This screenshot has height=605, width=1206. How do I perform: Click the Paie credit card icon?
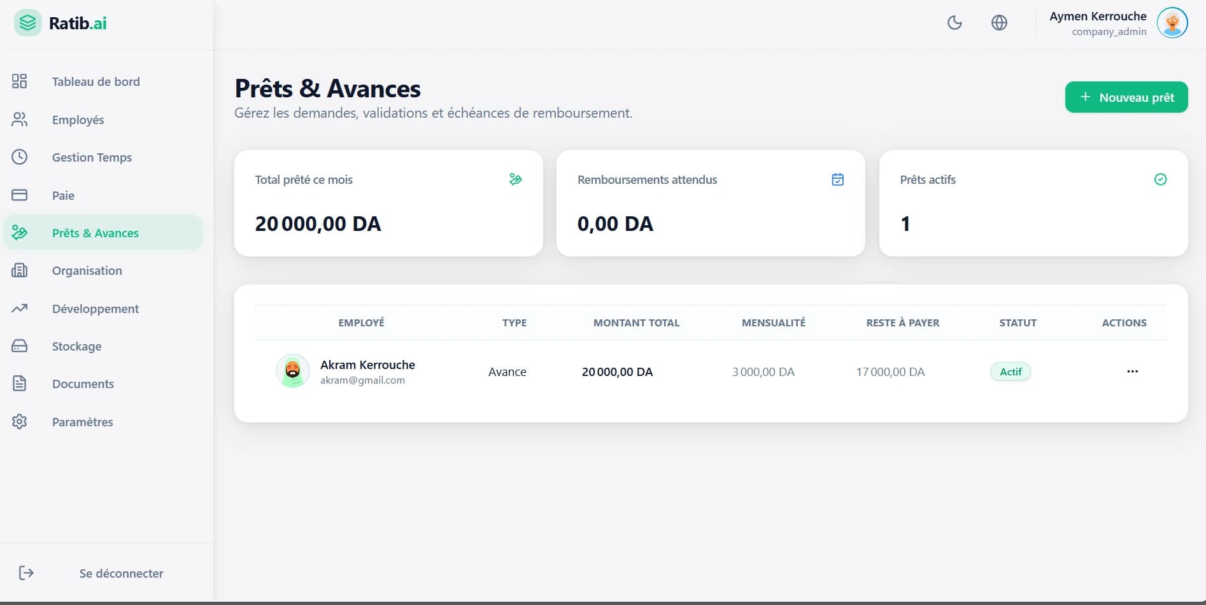pos(20,195)
